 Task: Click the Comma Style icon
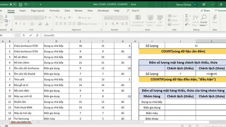(x=117, y=24)
